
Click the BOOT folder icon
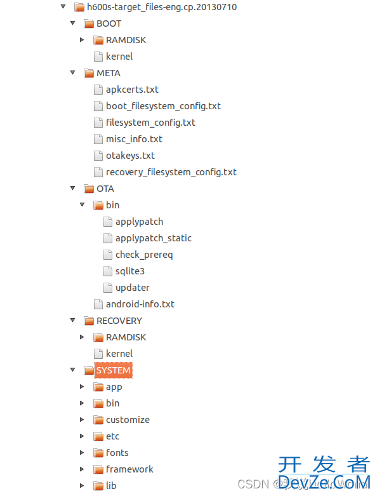click(89, 23)
